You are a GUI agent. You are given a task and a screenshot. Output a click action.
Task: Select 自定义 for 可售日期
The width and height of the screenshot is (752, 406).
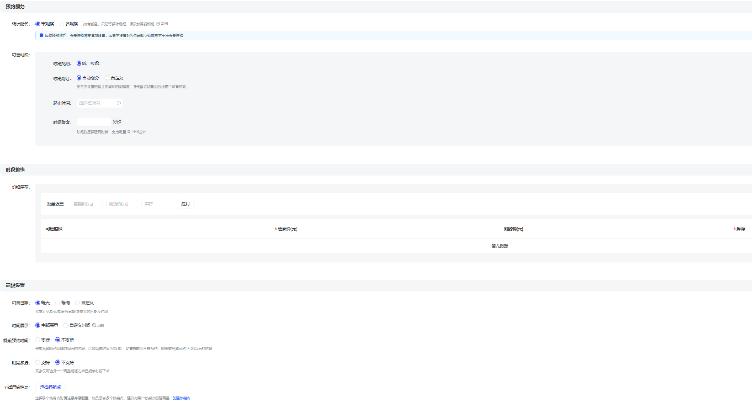pyautogui.click(x=78, y=302)
